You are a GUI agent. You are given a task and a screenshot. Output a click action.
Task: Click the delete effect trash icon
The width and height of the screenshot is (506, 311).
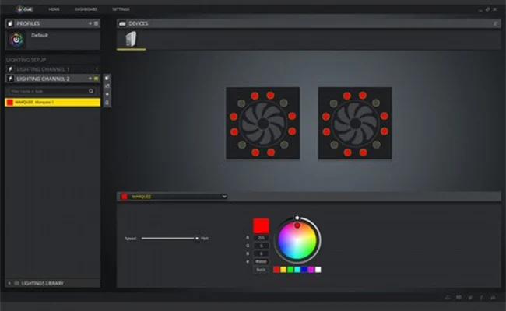tap(107, 103)
